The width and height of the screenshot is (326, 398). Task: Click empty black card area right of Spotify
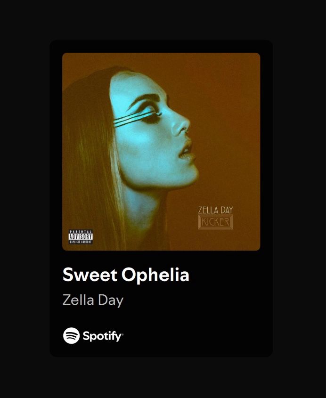coord(198,335)
